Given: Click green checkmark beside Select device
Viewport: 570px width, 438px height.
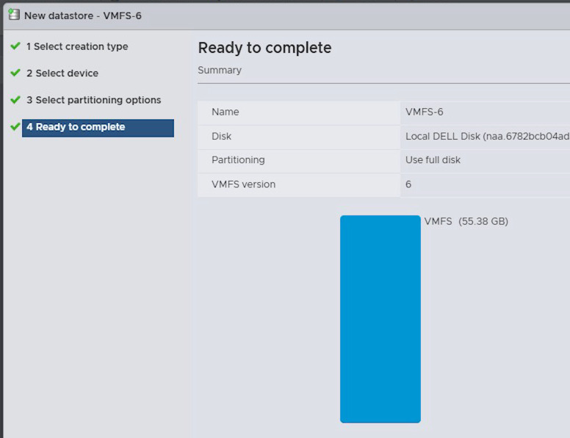Looking at the screenshot, I should tap(15, 73).
